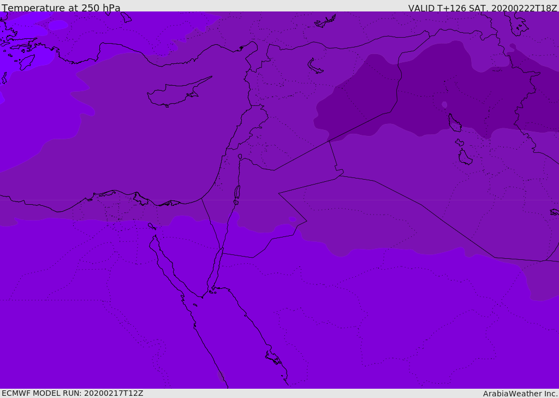The width and height of the screenshot is (559, 398).
Task: Click the 'Temperature at 250 hPa' title text
Action: tap(61, 8)
